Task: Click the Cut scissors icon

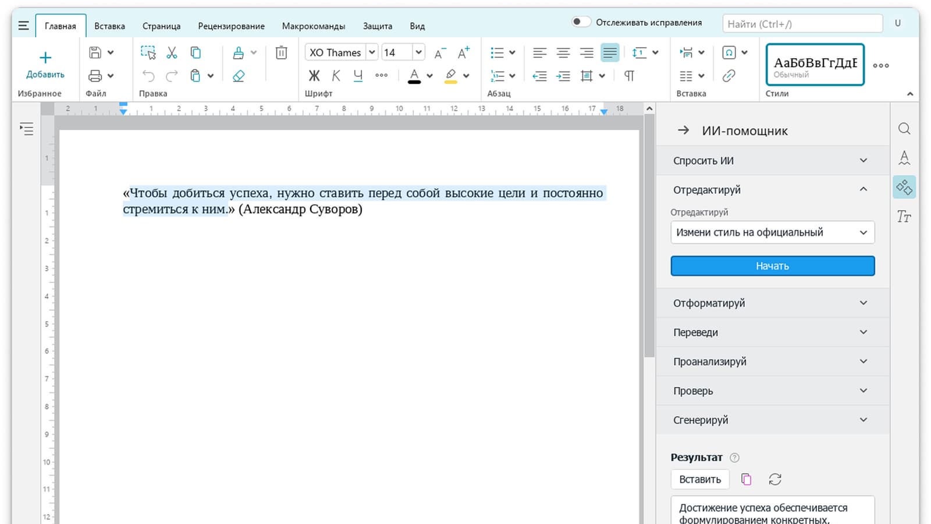Action: [172, 53]
